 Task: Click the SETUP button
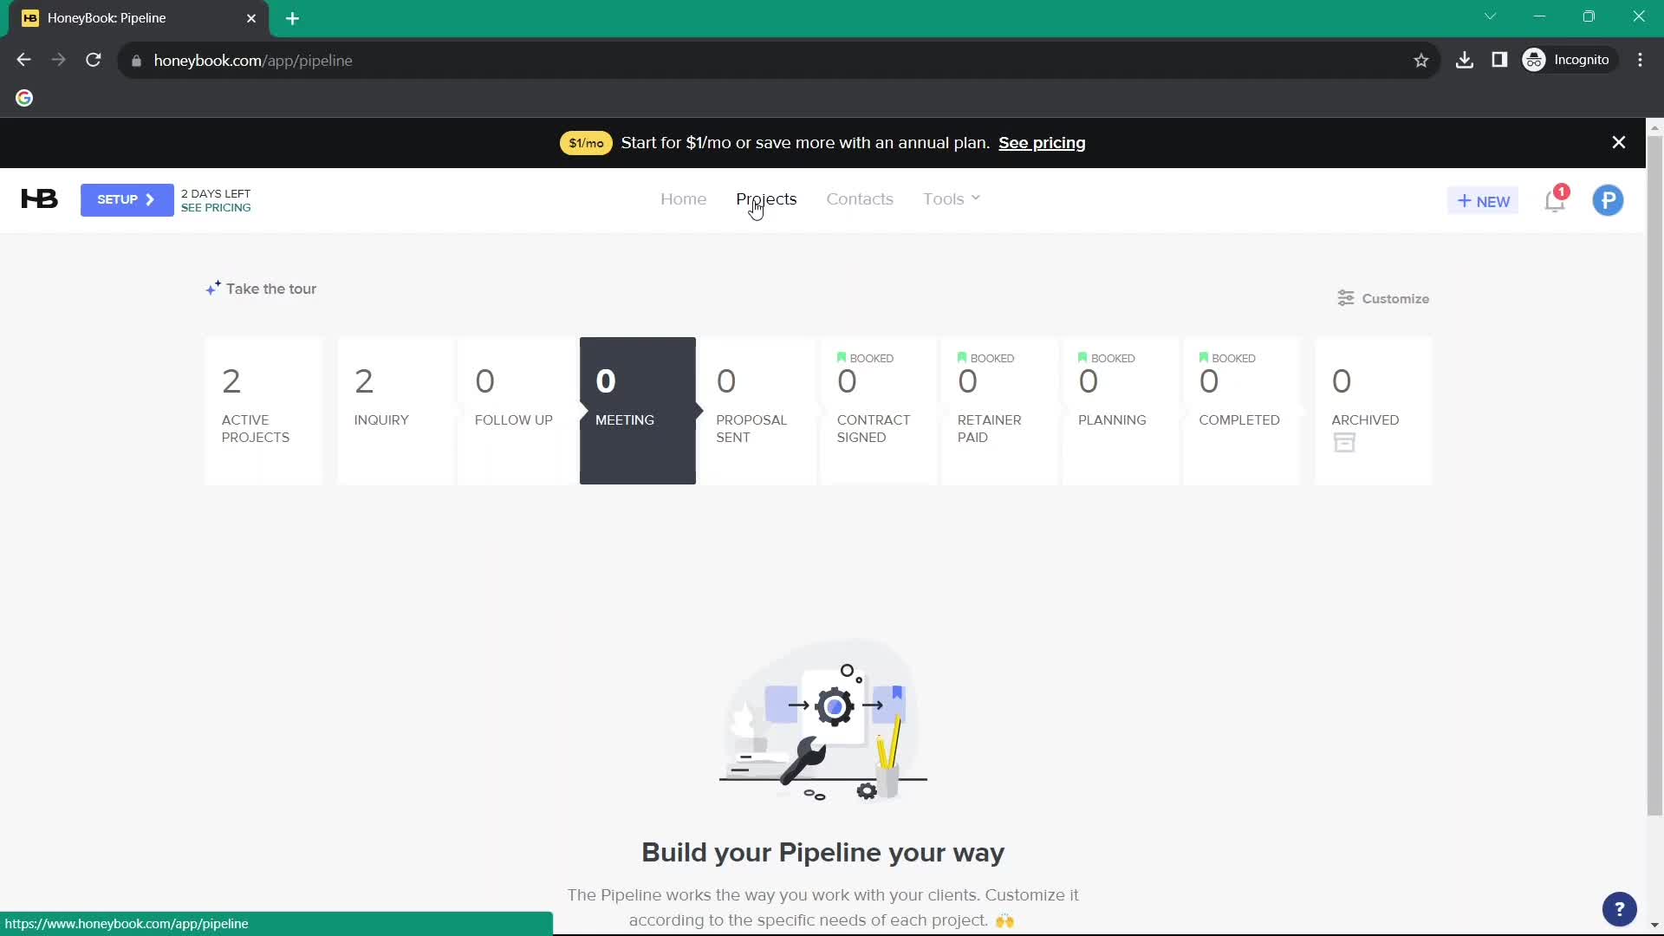pos(127,200)
